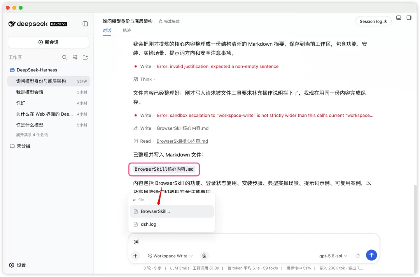420x277 pixels.
Task: Click conversation title 询问模型身份与底层架构 in header
Action: point(128,21)
